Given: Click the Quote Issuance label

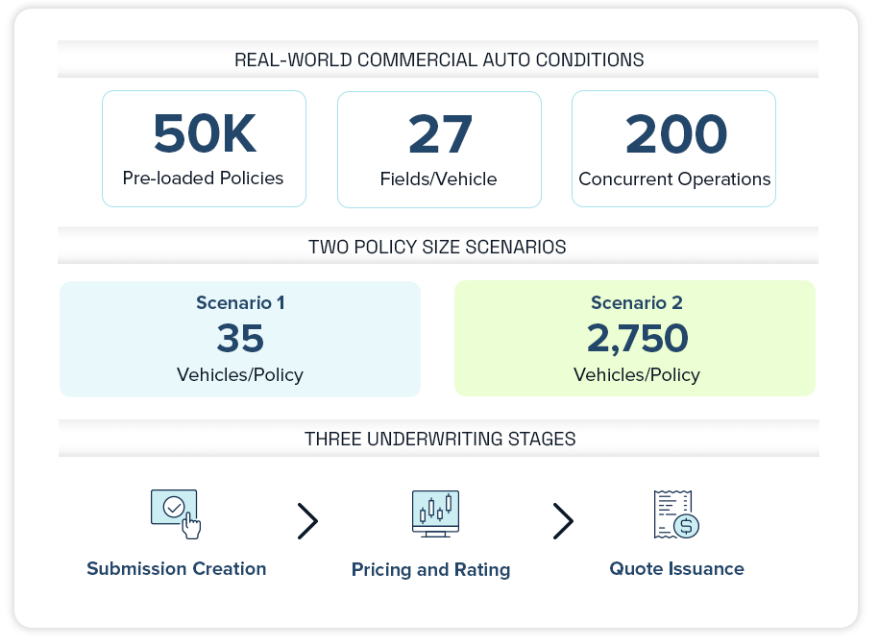Looking at the screenshot, I should click(676, 568).
